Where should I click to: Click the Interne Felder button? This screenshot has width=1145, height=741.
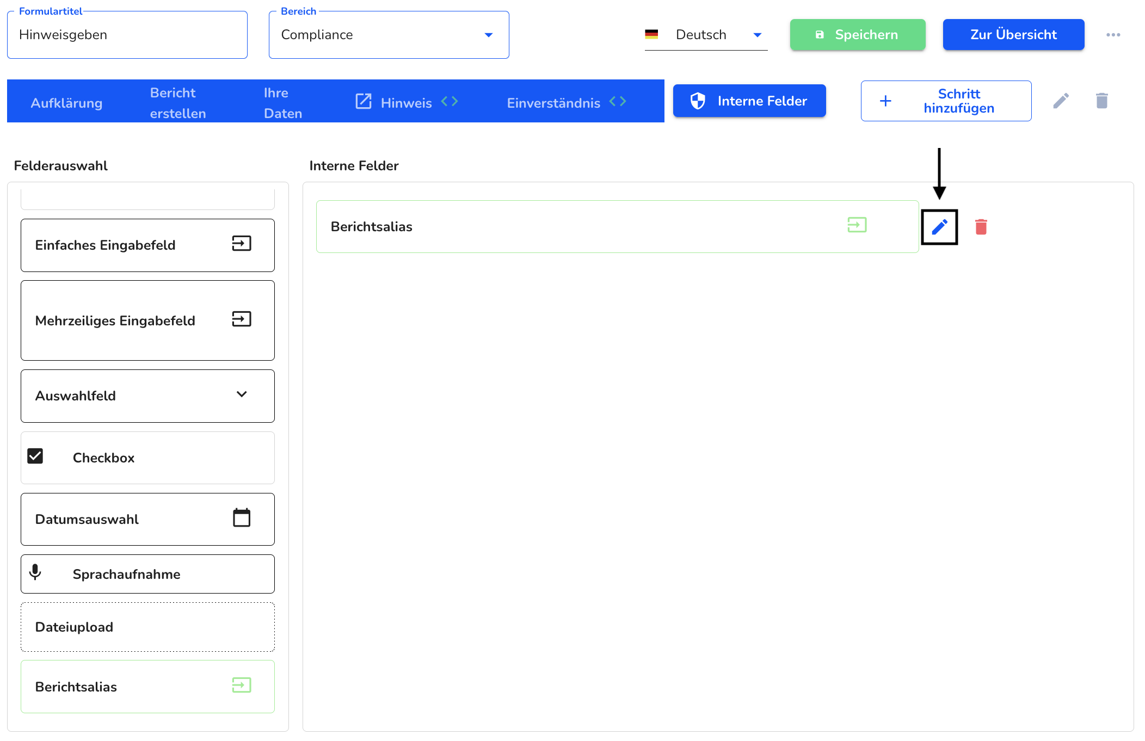pos(749,101)
